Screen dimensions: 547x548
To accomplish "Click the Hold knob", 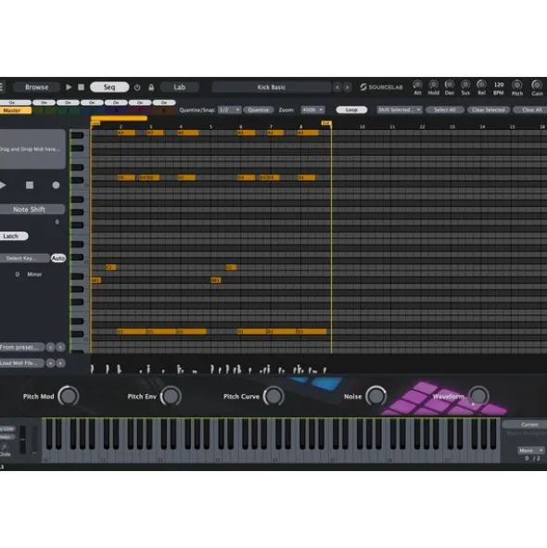I will coord(433,84).
